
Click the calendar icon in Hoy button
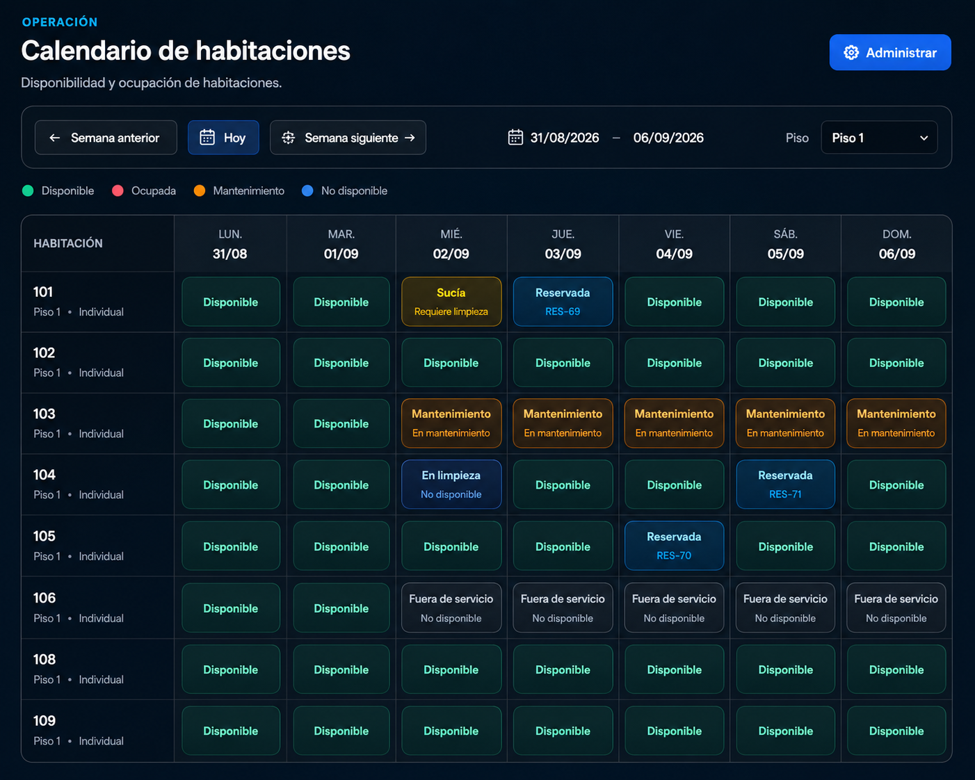point(207,138)
